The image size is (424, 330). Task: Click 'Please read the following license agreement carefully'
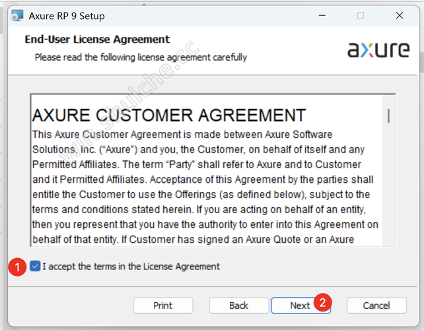pos(141,57)
